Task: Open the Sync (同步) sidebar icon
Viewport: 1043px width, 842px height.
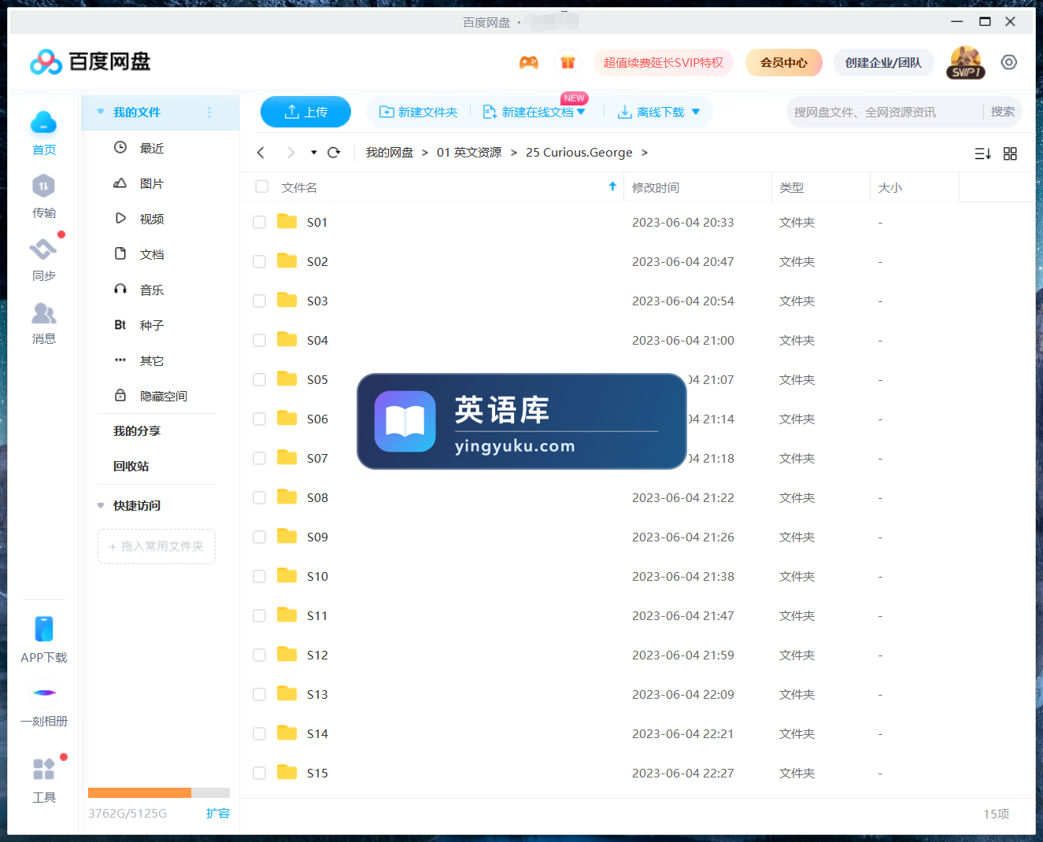Action: tap(43, 249)
